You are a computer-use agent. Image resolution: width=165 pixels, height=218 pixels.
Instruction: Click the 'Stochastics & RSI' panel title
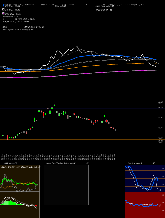click(141, 163)
